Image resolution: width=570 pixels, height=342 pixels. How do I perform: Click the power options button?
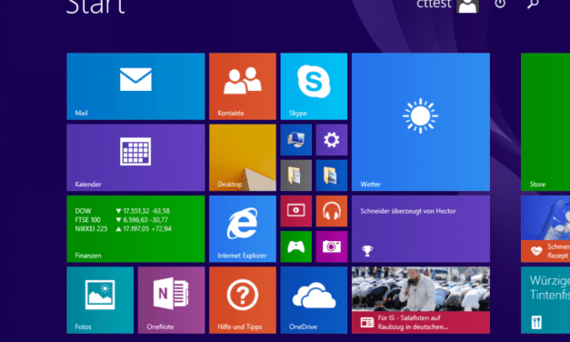(x=500, y=4)
